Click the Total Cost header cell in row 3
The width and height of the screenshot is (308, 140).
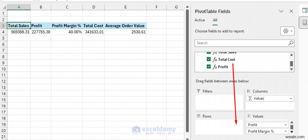(94, 26)
